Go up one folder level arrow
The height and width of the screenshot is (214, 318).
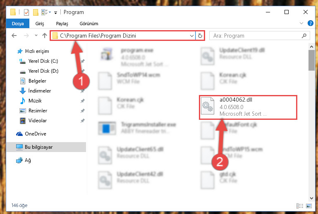coord(45,36)
